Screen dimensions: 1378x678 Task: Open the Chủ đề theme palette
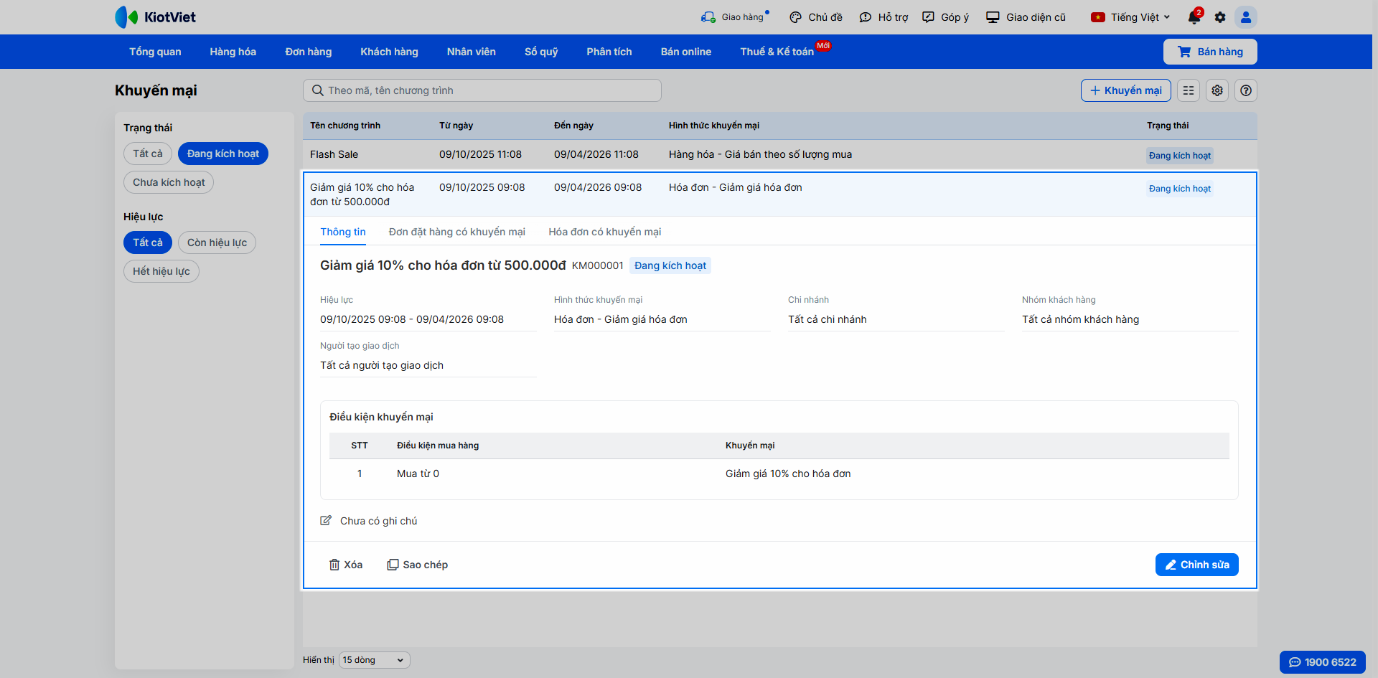pos(816,17)
